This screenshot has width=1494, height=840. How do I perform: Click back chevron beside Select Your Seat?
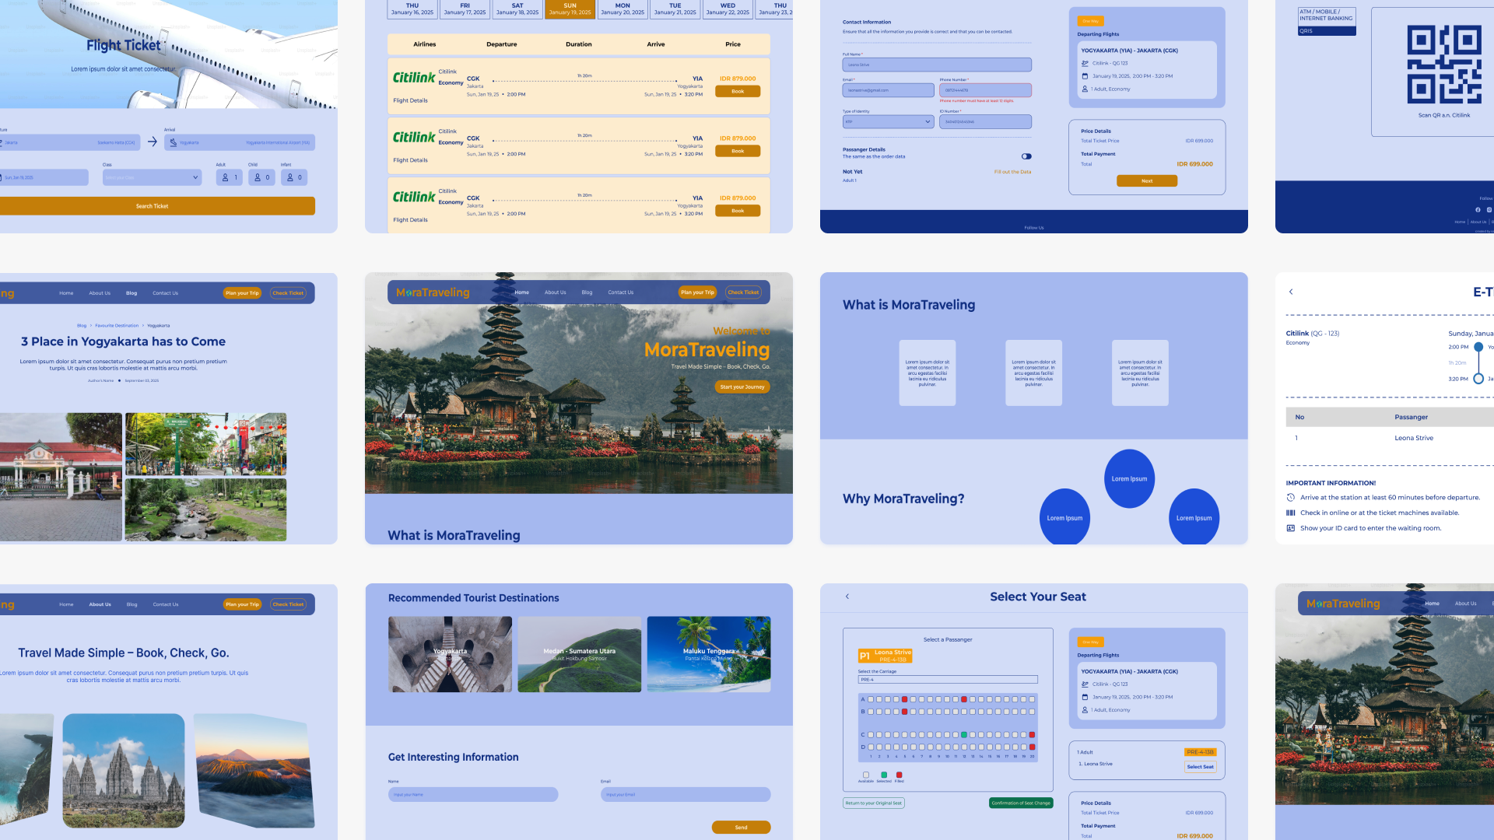[x=847, y=597]
